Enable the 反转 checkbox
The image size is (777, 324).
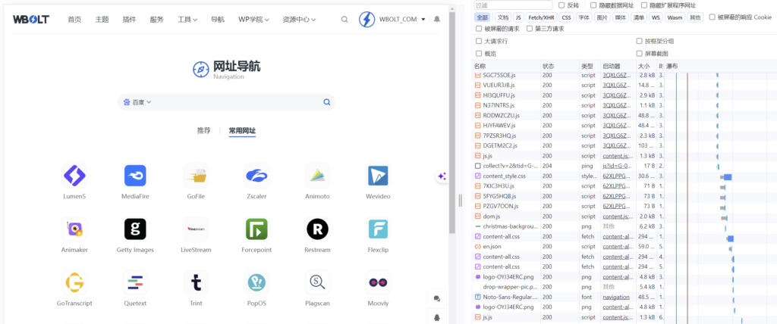[562, 5]
